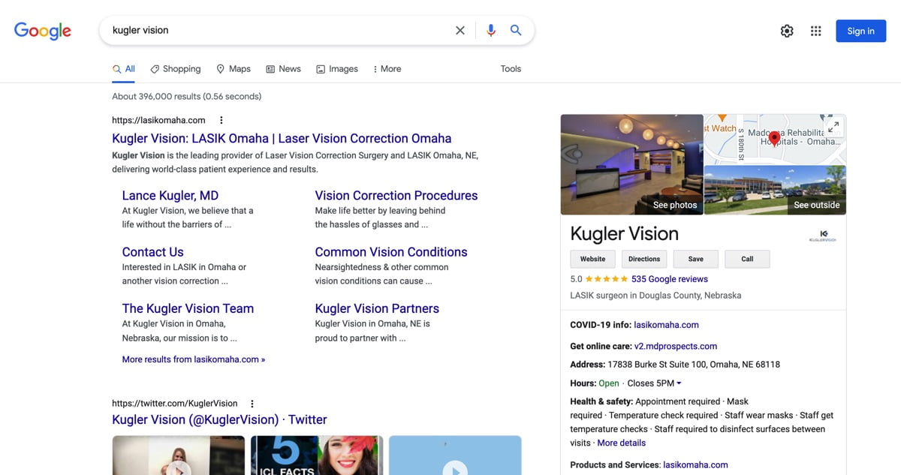Click the red location pin on the map
The image size is (901, 475).
tap(774, 139)
